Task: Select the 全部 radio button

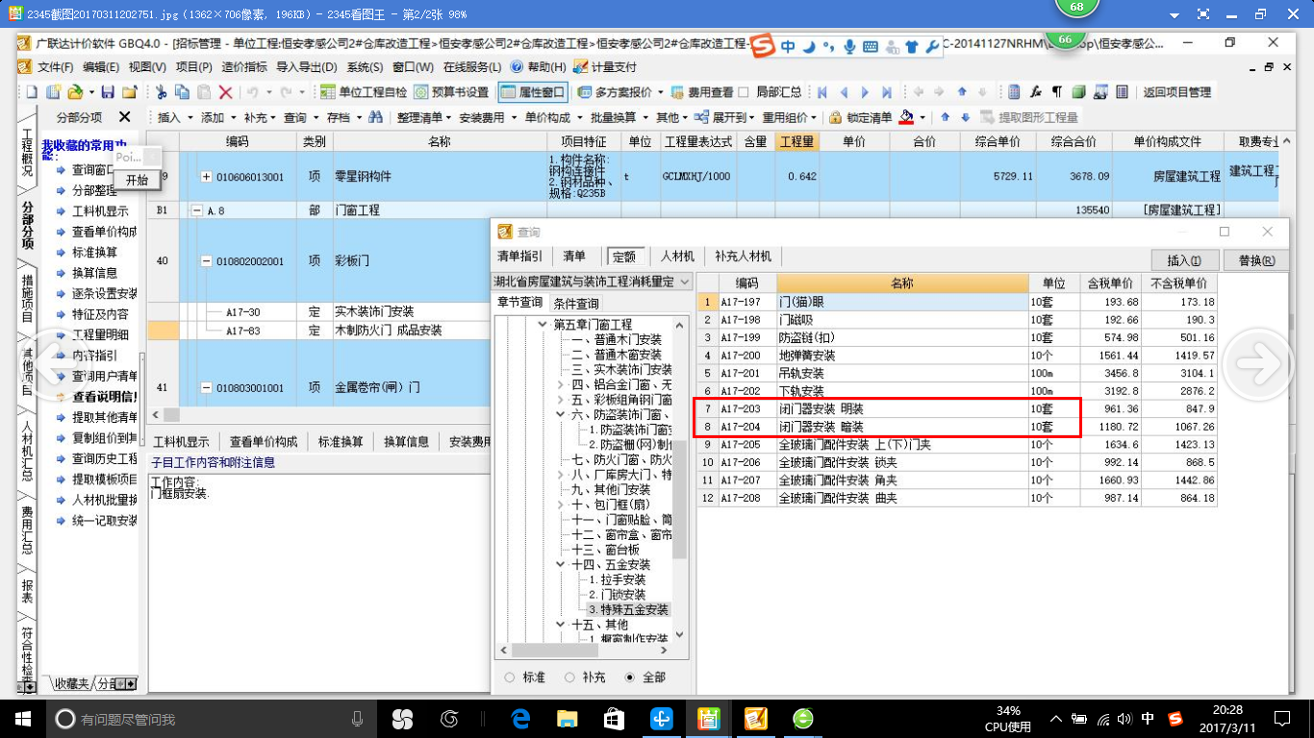Action: point(630,677)
